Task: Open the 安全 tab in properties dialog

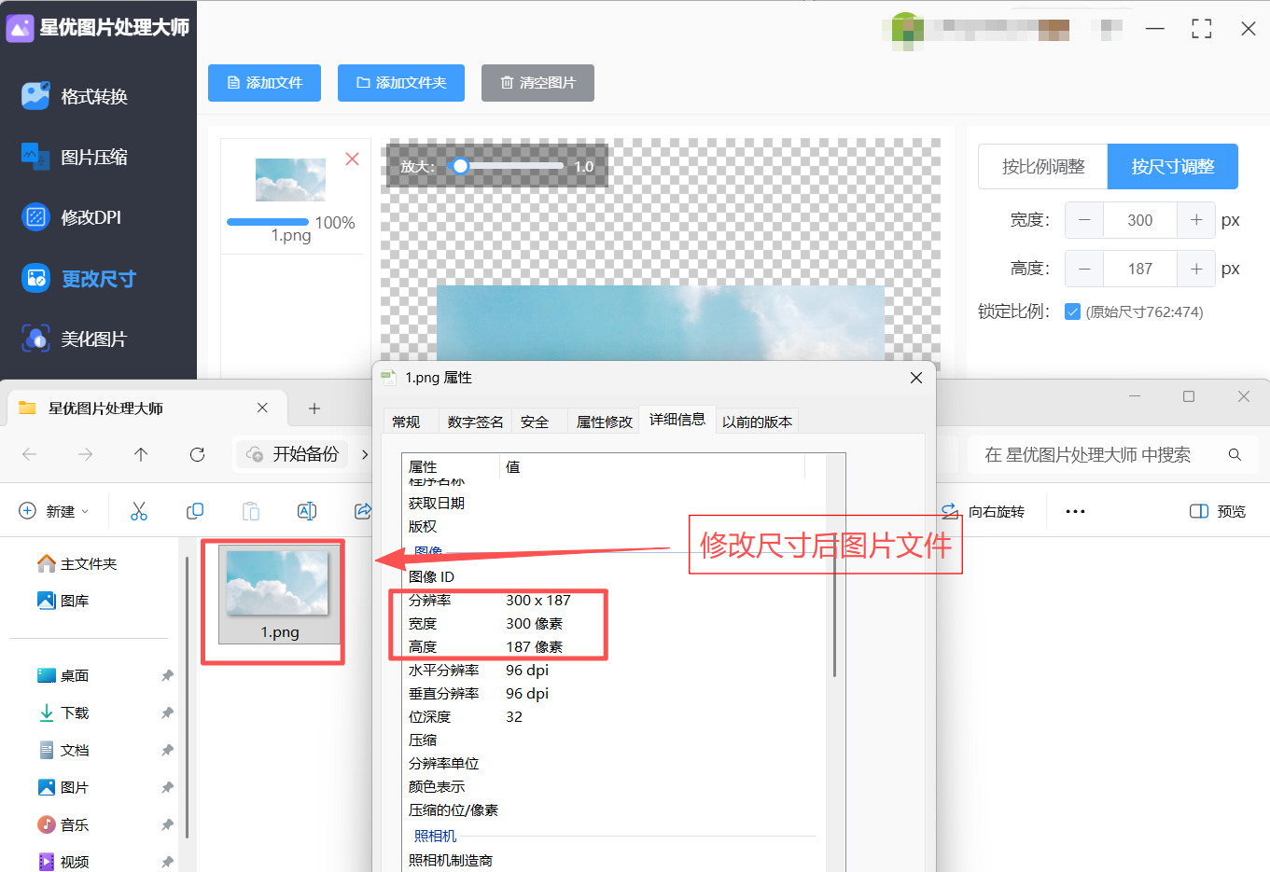Action: coord(535,422)
